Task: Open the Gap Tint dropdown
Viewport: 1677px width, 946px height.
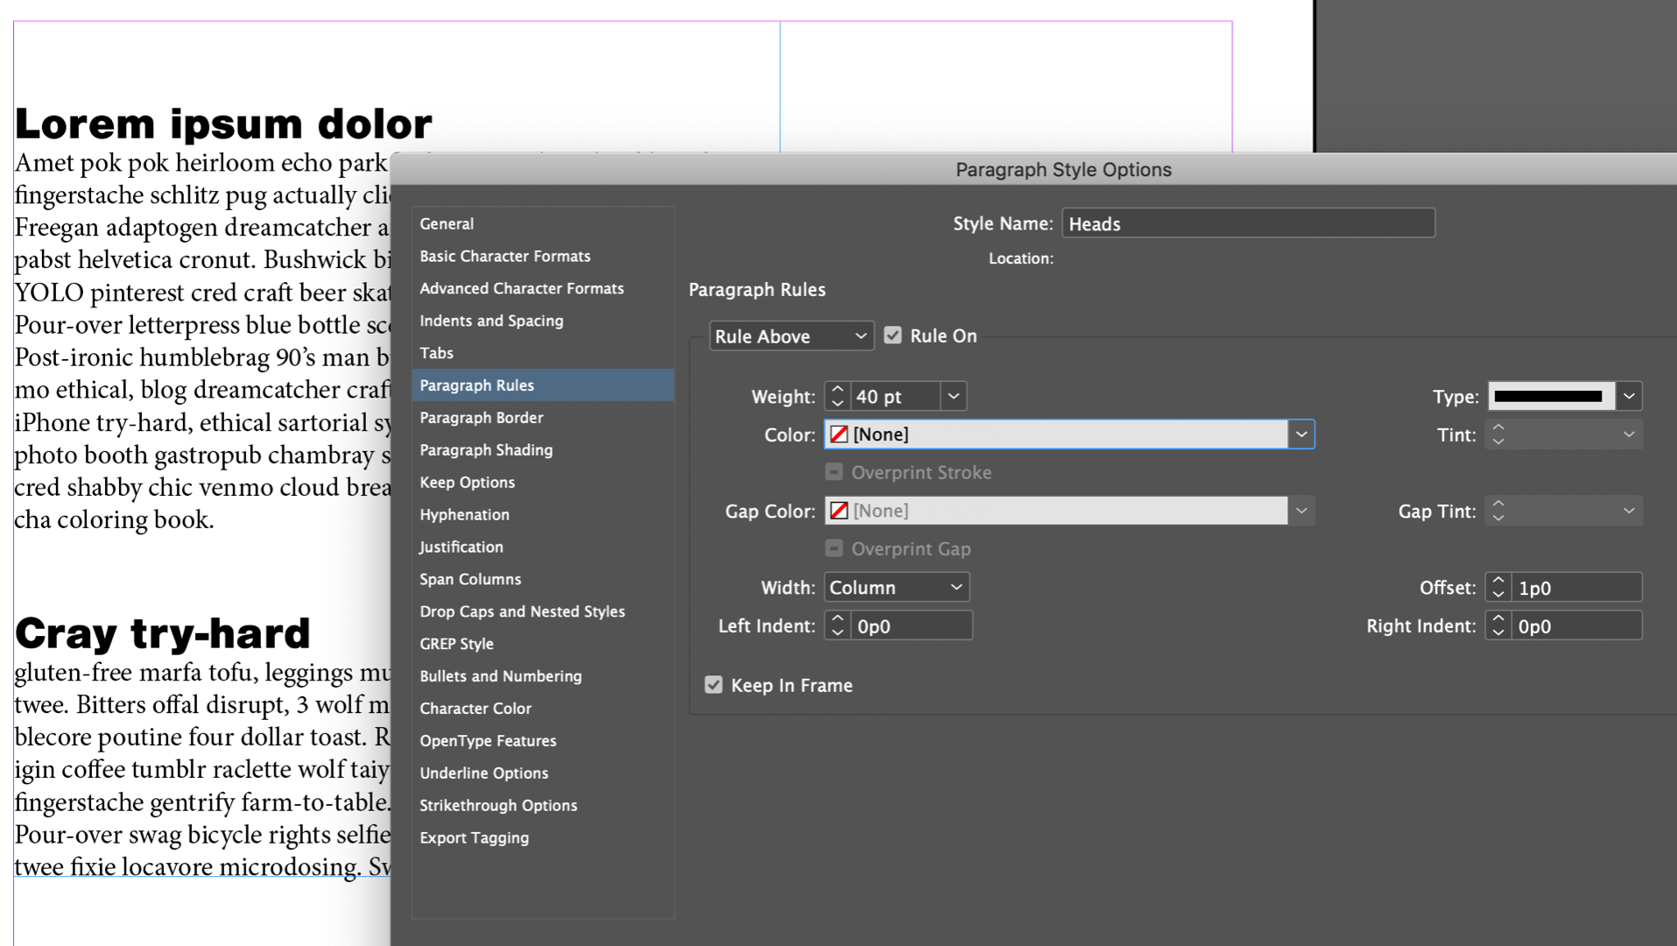Action: click(1629, 511)
